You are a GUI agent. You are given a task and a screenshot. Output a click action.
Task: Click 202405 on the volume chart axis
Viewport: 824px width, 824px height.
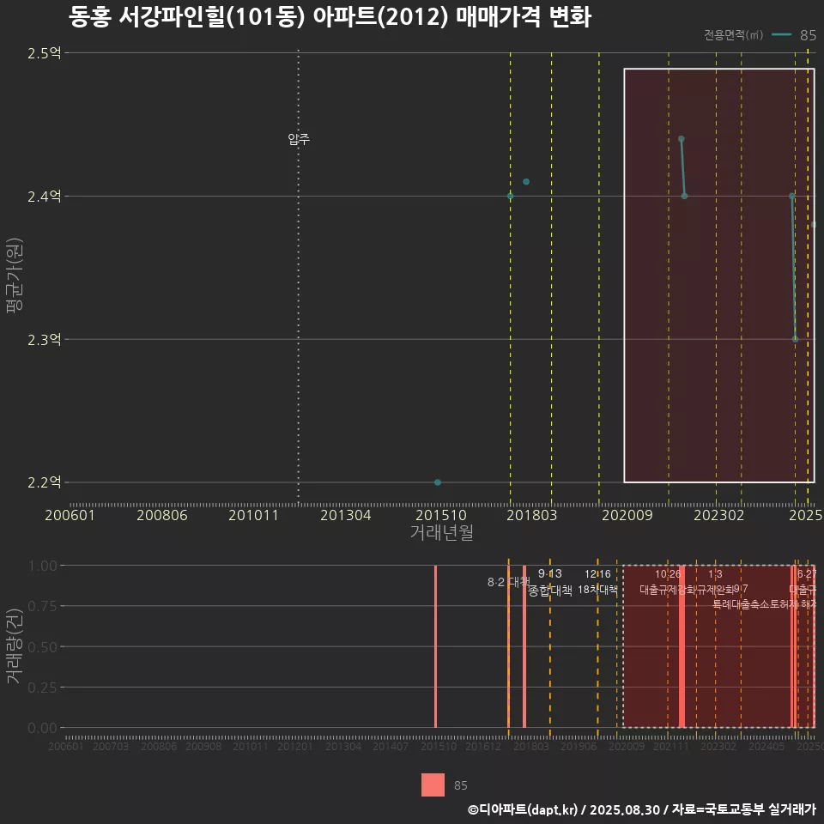[x=766, y=746]
